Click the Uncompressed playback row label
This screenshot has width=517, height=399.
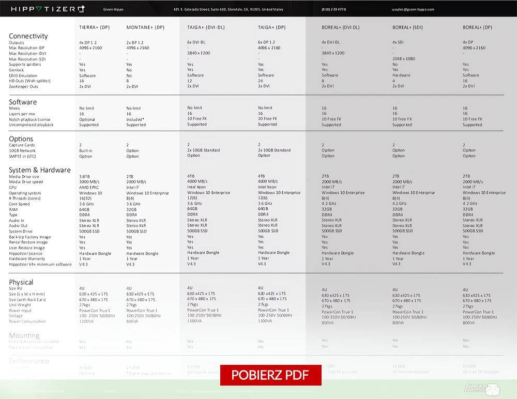click(31, 125)
